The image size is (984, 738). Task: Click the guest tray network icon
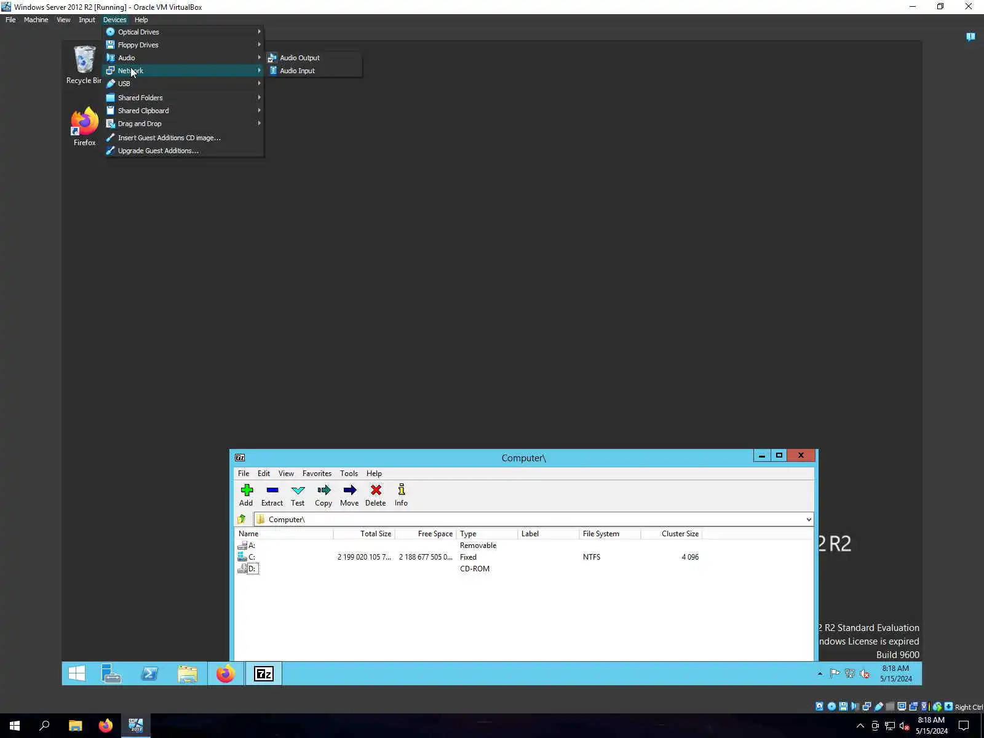(x=850, y=673)
